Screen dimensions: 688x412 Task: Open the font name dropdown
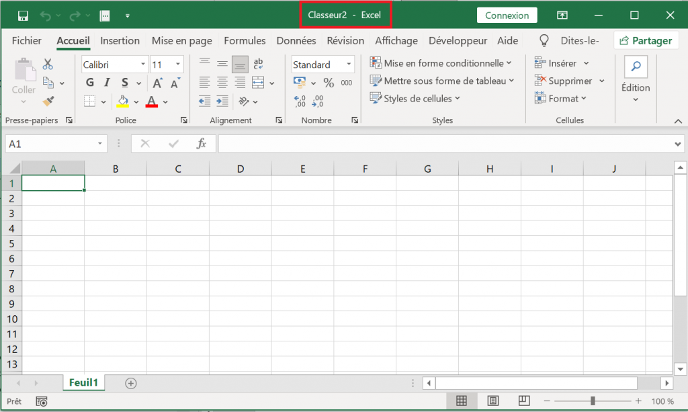[144, 64]
